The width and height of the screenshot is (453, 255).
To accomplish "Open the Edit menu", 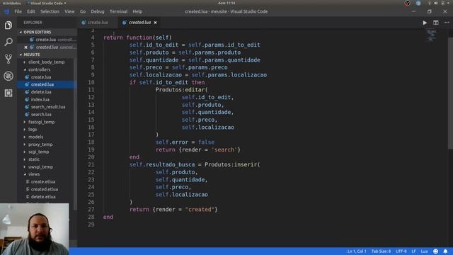I will [x=31, y=11].
